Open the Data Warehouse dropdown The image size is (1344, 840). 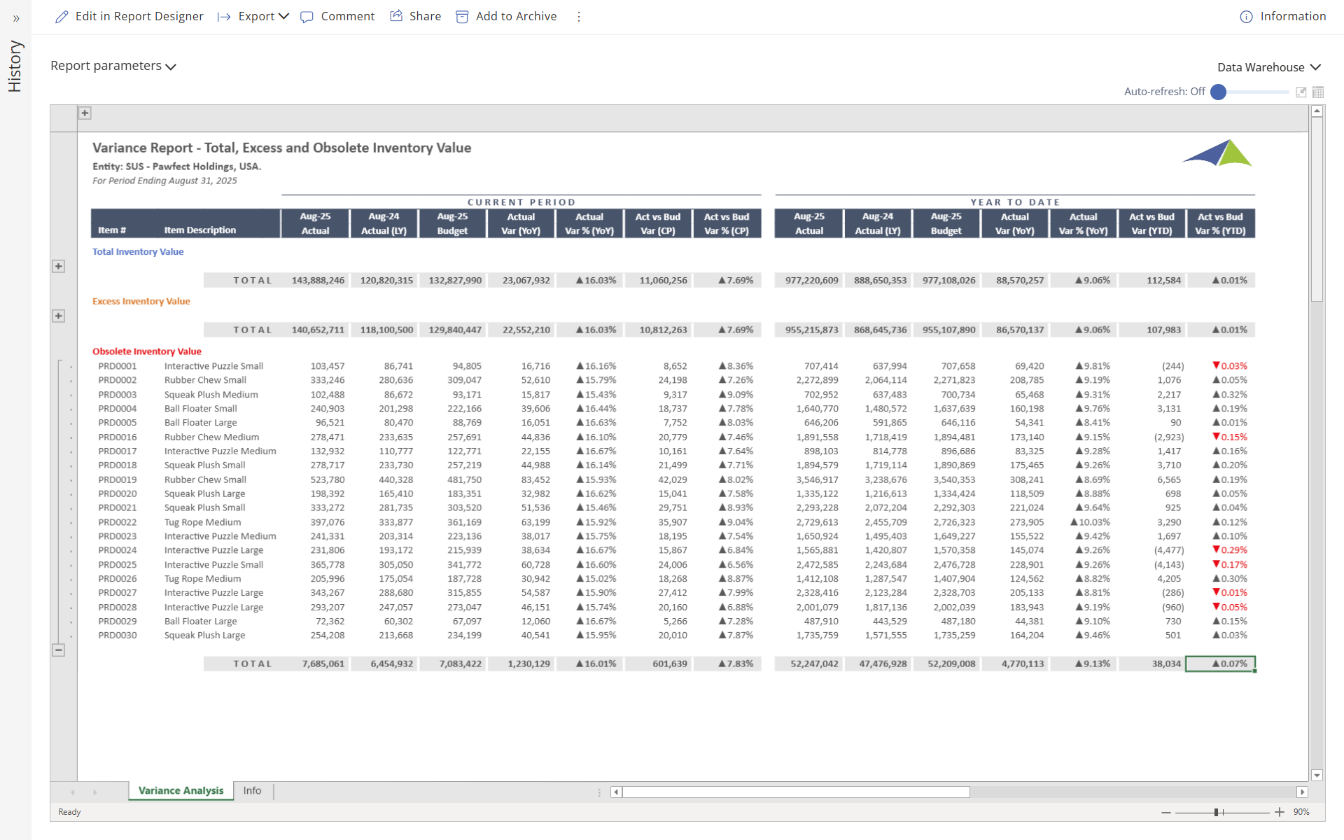(1268, 67)
